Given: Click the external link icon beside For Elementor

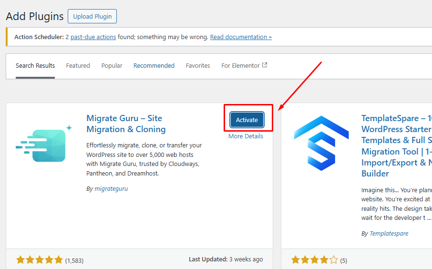Looking at the screenshot, I should click(265, 65).
